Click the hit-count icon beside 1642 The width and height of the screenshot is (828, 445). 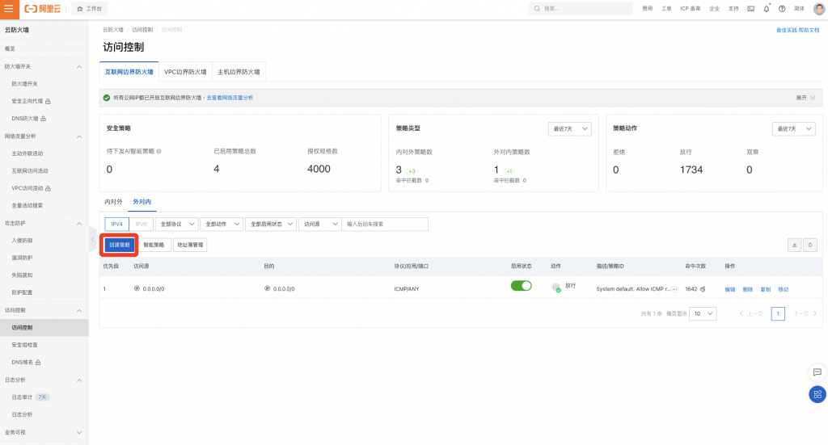(x=703, y=289)
